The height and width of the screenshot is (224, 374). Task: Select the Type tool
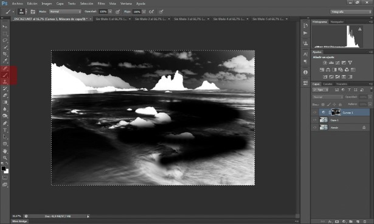[5, 130]
